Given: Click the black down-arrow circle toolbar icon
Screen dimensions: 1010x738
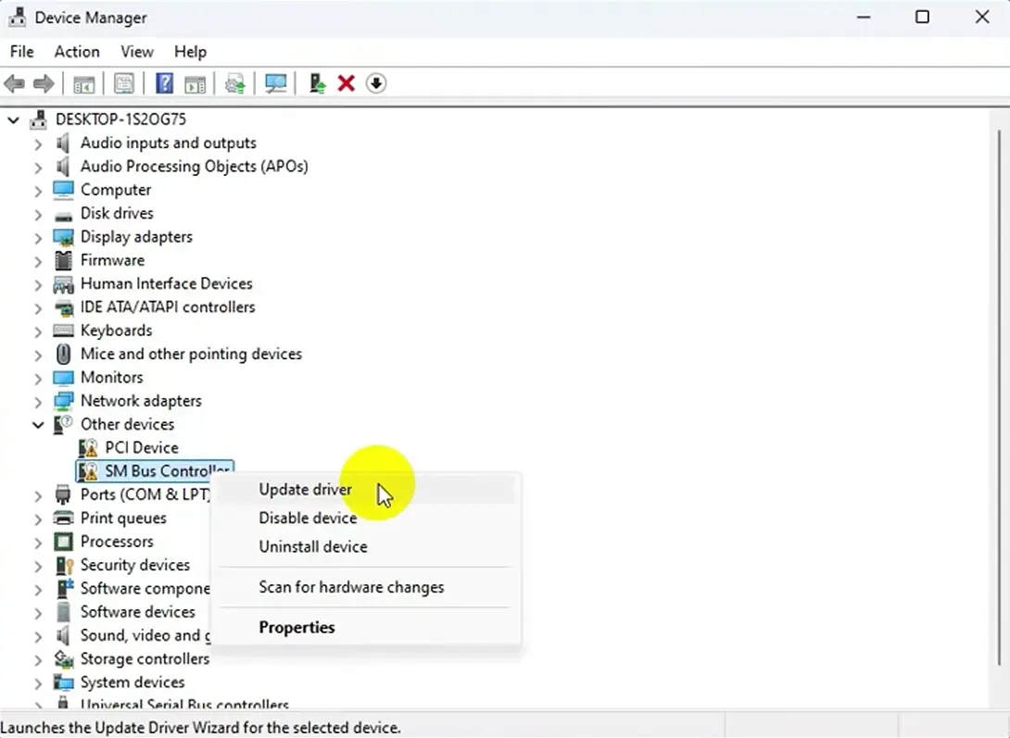Looking at the screenshot, I should click(x=375, y=83).
